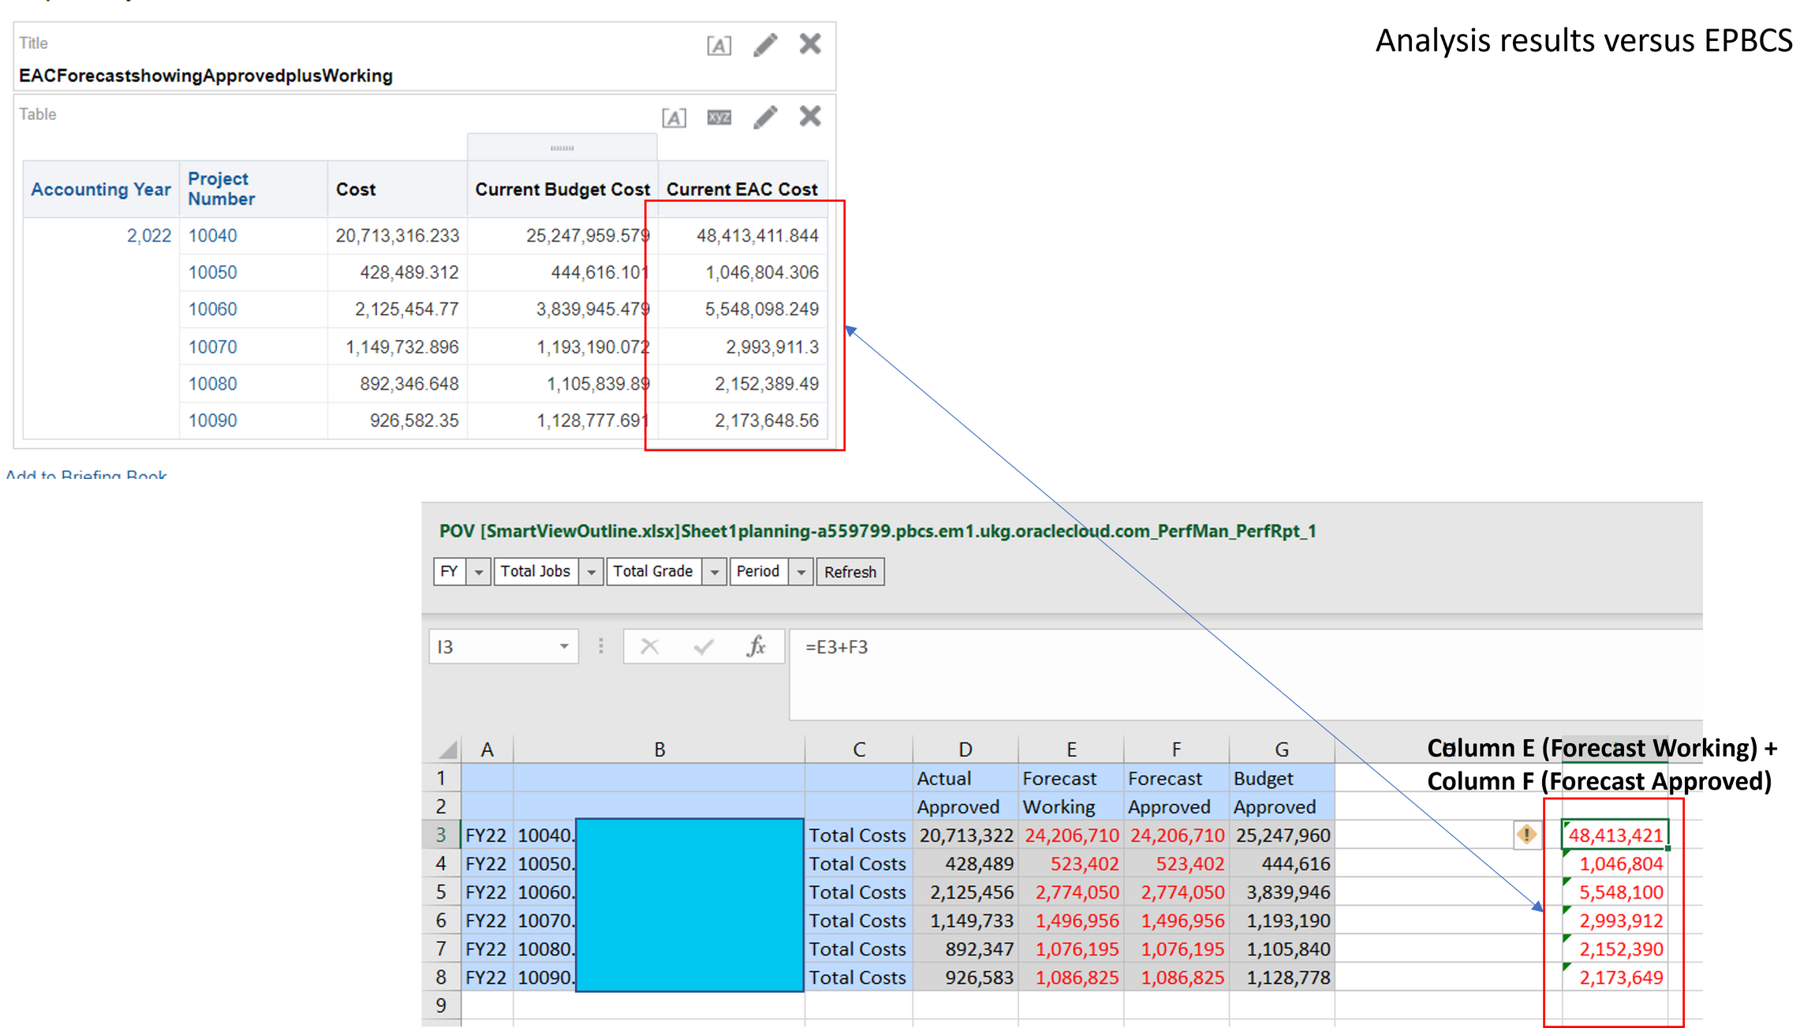Image resolution: width=1815 pixels, height=1028 pixels.
Task: Click the delete (X) icon on the Table view
Action: (x=810, y=116)
